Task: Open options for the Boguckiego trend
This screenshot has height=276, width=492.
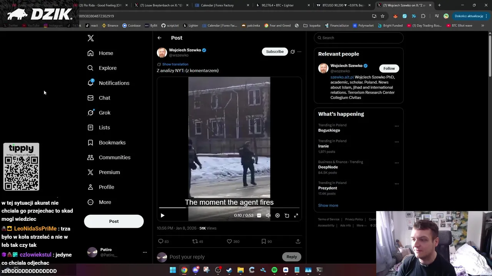Action: 397,126
